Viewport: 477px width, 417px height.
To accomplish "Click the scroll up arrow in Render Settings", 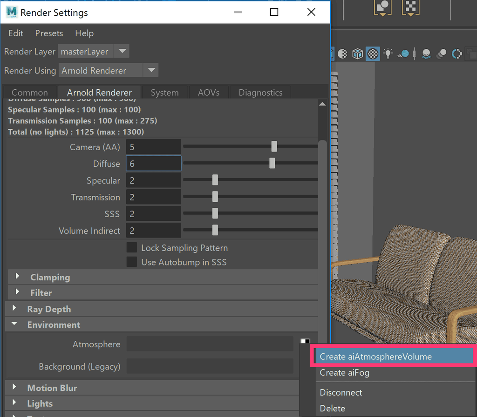I will coord(322,104).
